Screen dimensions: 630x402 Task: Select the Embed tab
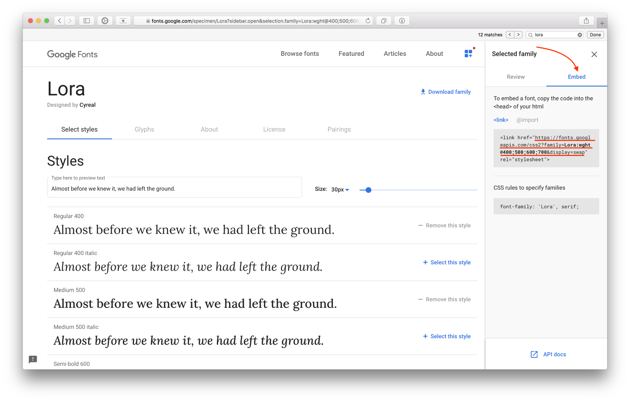(x=576, y=77)
